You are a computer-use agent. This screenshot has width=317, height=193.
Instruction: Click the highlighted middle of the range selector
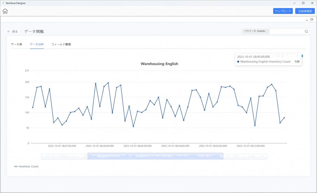(155, 157)
